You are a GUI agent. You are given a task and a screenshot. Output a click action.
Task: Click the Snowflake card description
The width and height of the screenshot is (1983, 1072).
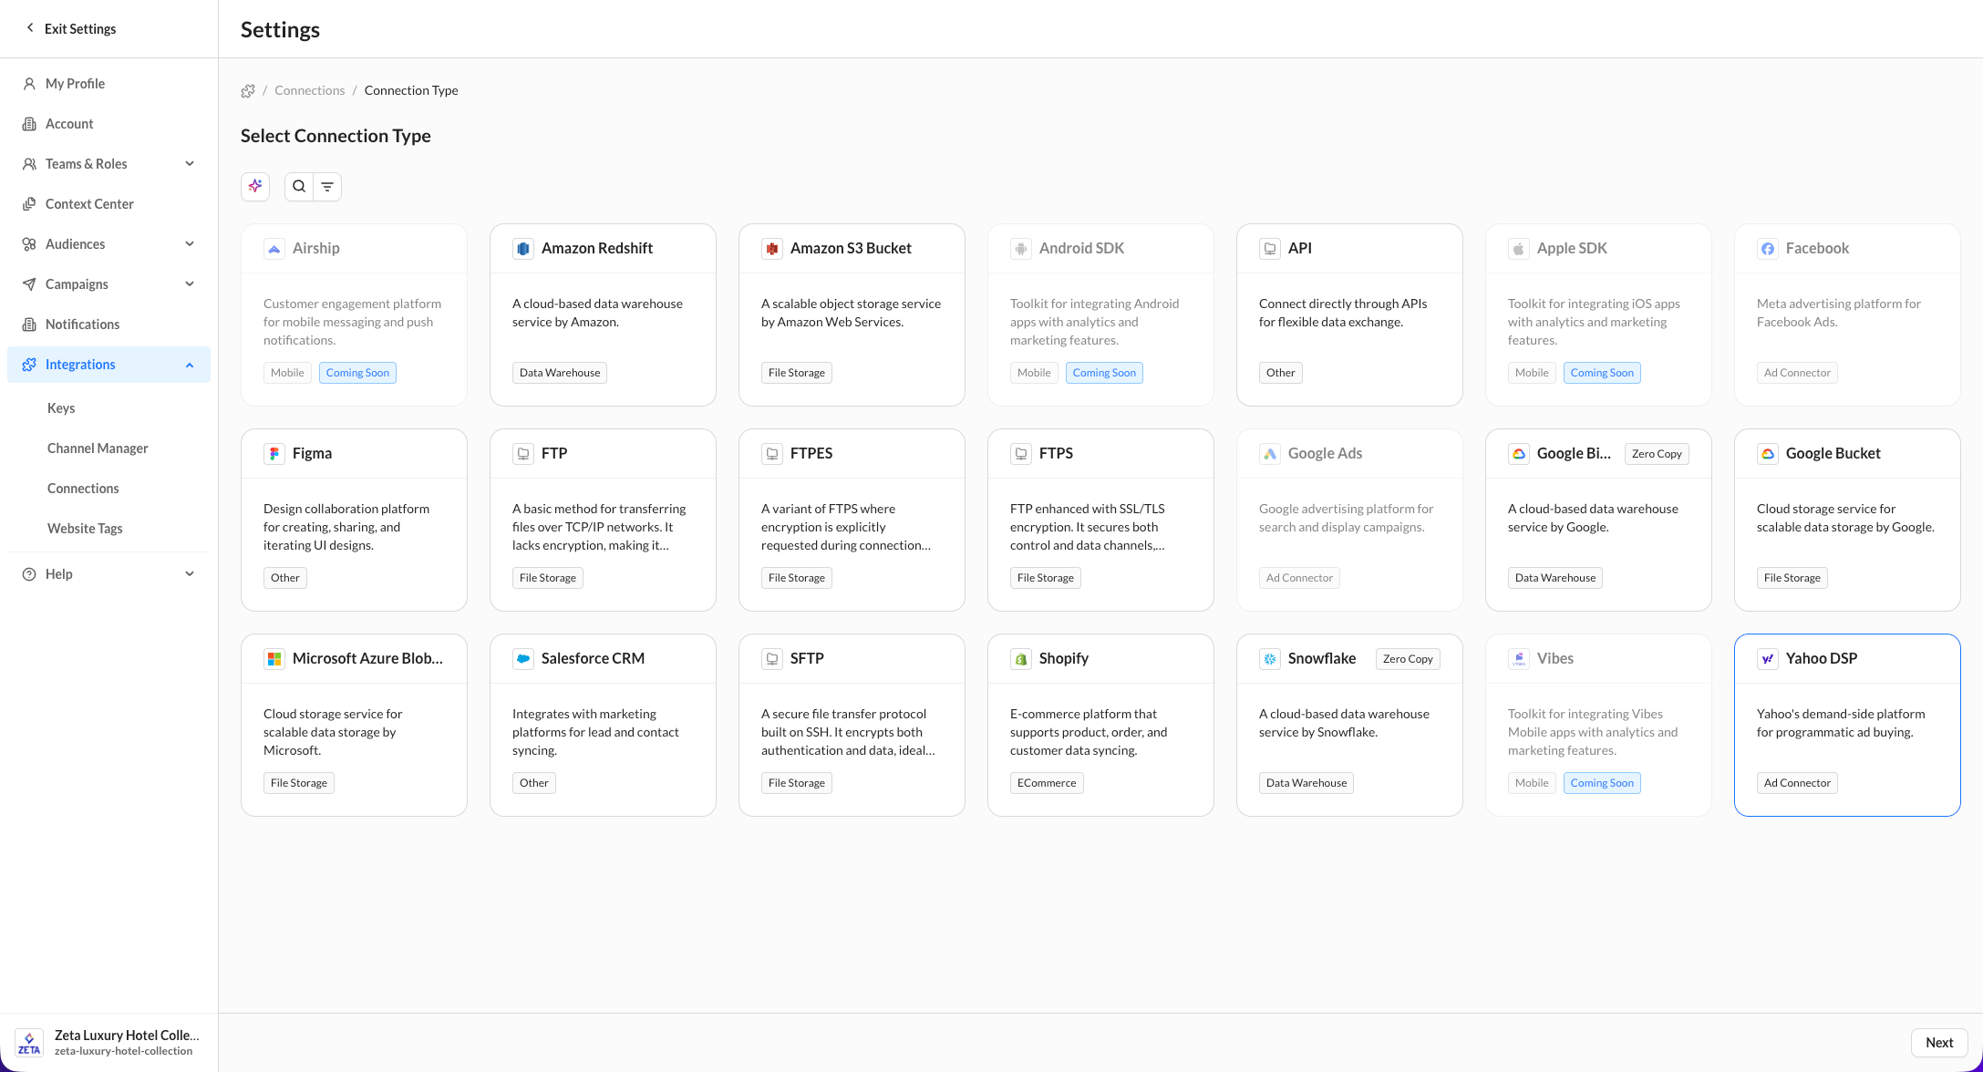[x=1344, y=723]
